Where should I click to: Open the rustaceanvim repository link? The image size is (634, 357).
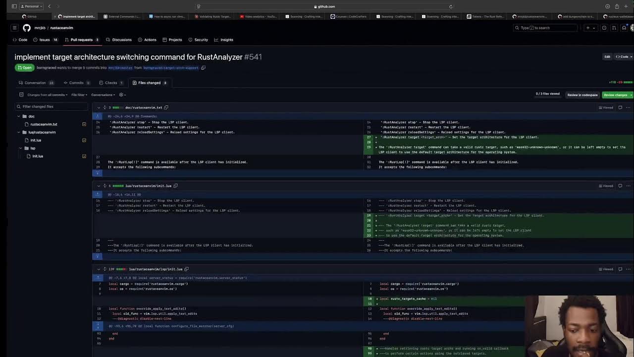click(61, 28)
